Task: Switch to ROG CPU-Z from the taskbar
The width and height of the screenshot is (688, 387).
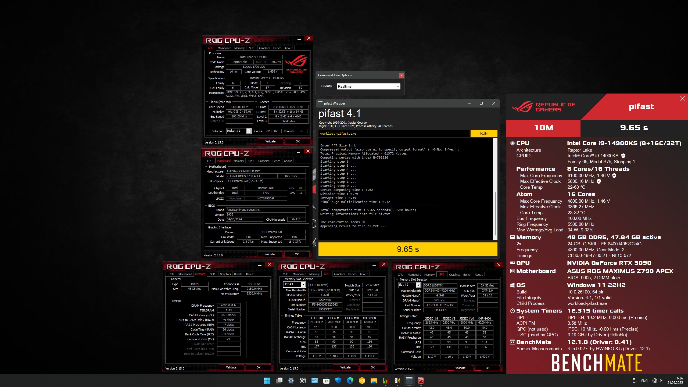Action: tap(421, 381)
